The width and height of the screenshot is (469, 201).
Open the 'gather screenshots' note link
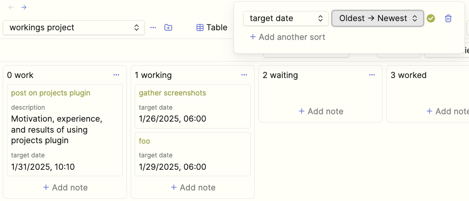[172, 93]
